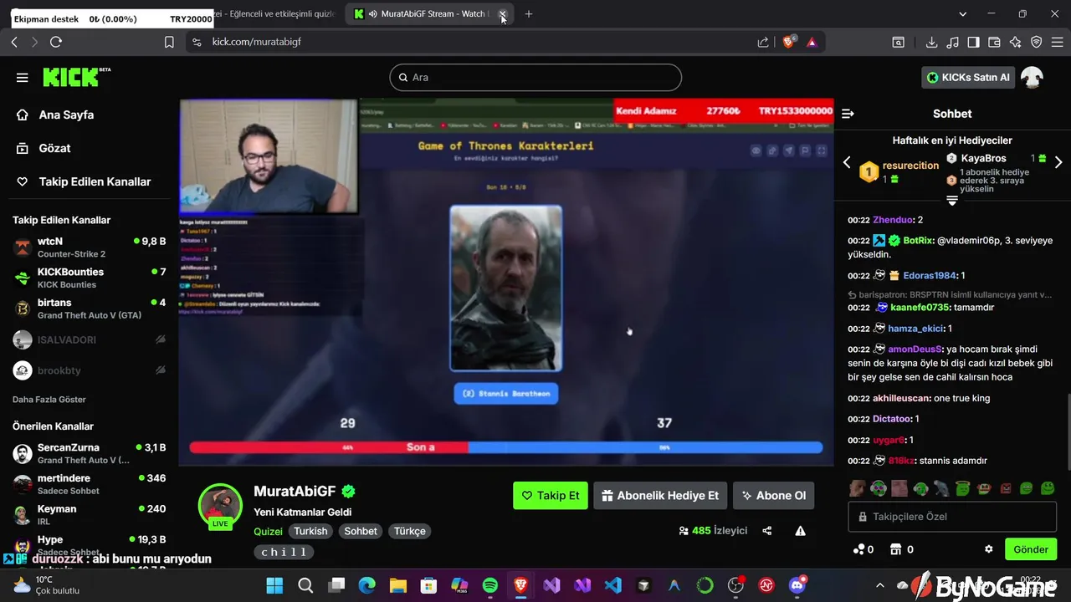The height and width of the screenshot is (602, 1071).
Task: Click in the Ara search field
Action: coord(535,77)
